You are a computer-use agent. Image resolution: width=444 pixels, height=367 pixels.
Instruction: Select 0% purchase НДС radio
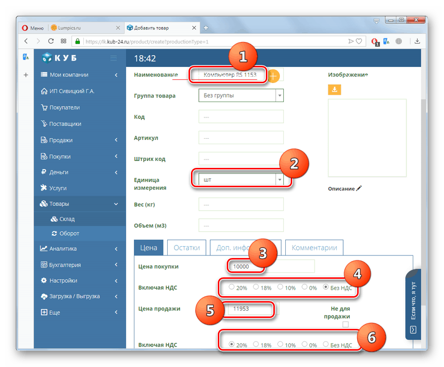tap(305, 287)
